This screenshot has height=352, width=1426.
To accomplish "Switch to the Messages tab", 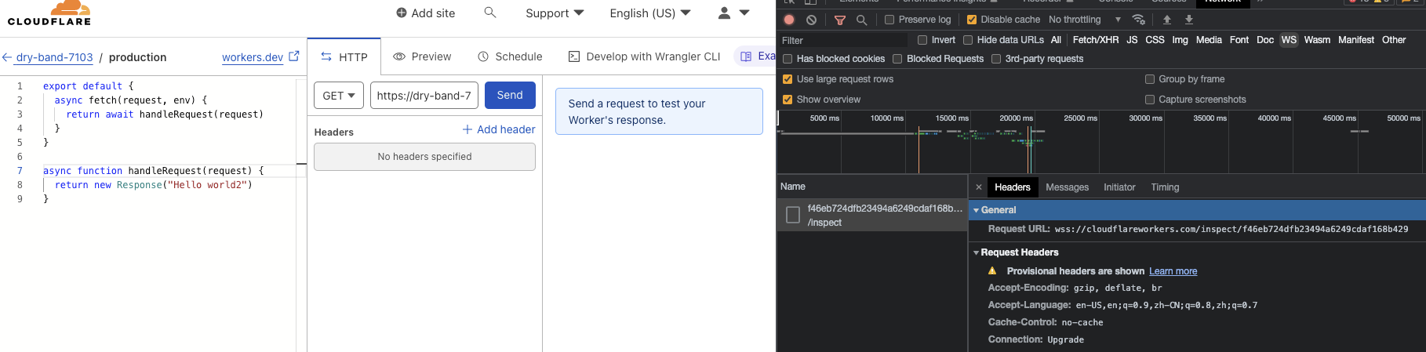I will pyautogui.click(x=1067, y=187).
